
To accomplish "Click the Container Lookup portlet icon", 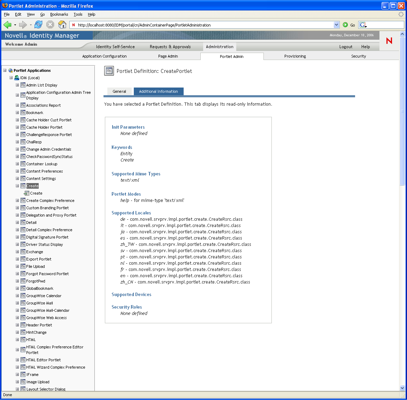I will click(x=23, y=164).
